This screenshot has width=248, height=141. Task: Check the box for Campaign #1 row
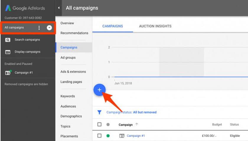click(99, 136)
